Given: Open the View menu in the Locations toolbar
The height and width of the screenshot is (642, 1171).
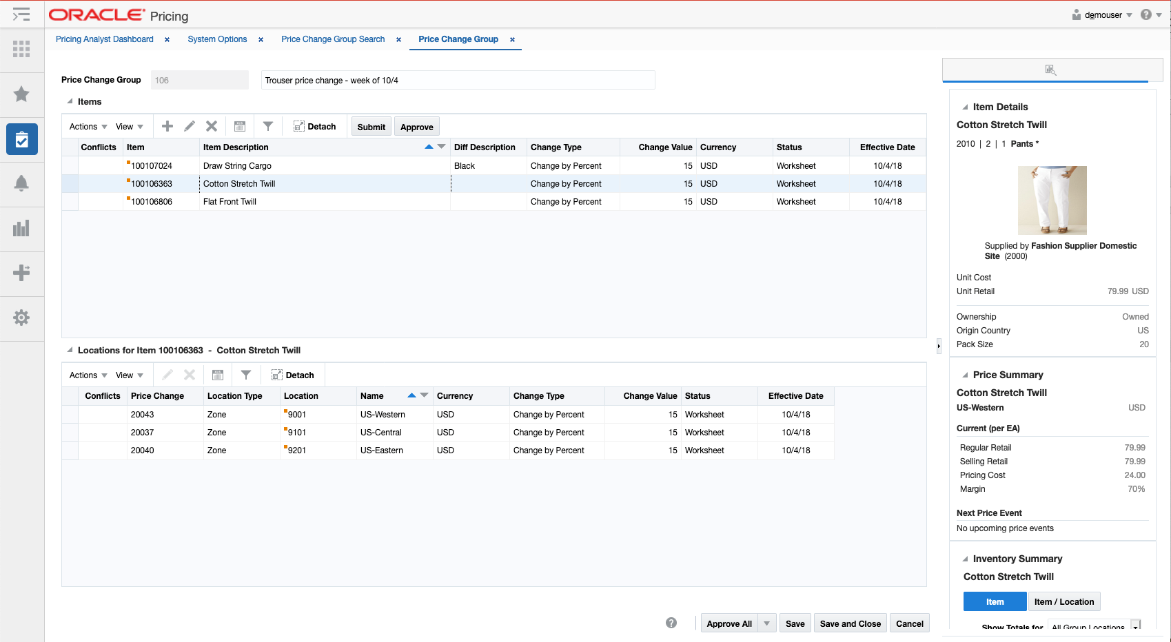Looking at the screenshot, I should tap(129, 374).
